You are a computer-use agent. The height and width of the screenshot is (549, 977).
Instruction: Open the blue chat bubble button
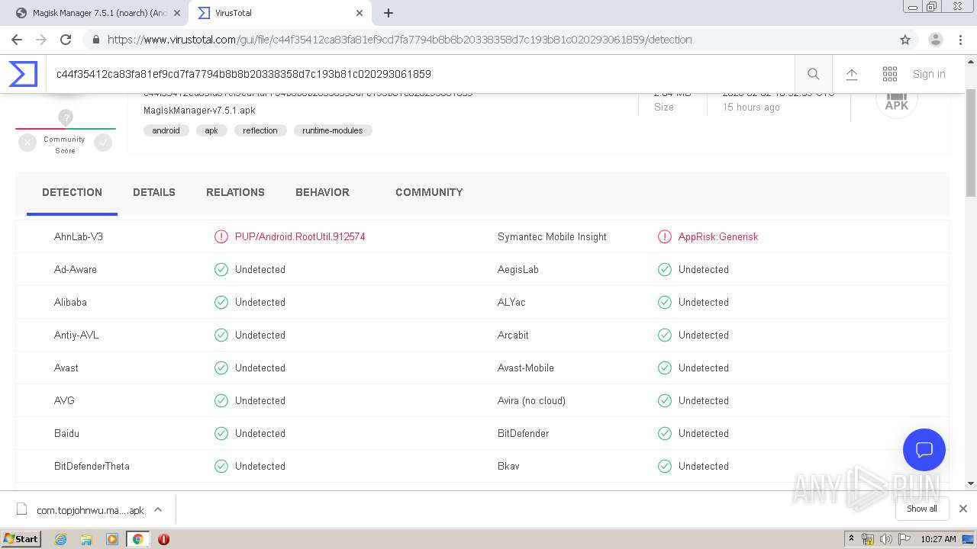(924, 449)
